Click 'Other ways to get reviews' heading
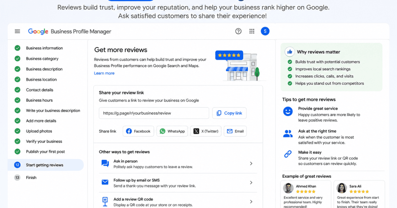 124,152
